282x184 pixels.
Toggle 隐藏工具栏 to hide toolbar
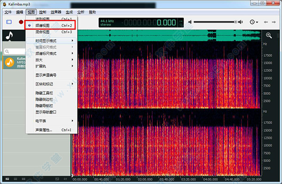51,93
